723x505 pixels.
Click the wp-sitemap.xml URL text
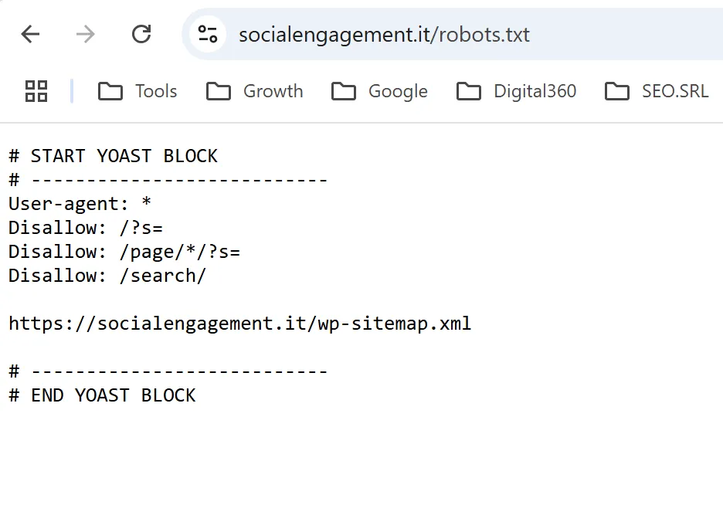tap(239, 324)
